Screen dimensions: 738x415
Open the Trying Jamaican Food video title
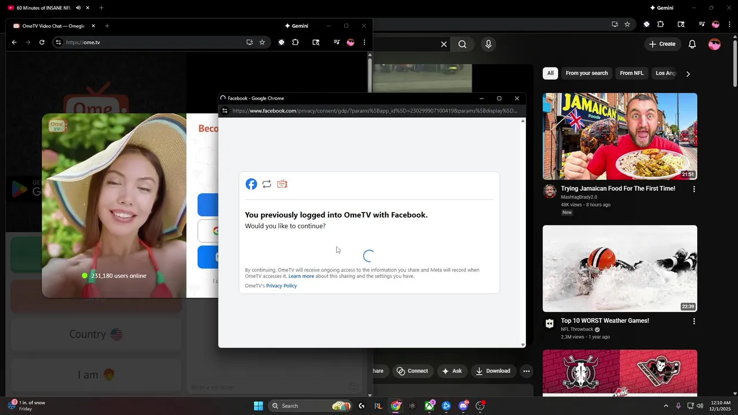click(618, 188)
